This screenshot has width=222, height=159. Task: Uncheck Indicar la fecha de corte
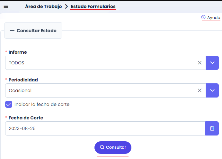[x=9, y=104]
